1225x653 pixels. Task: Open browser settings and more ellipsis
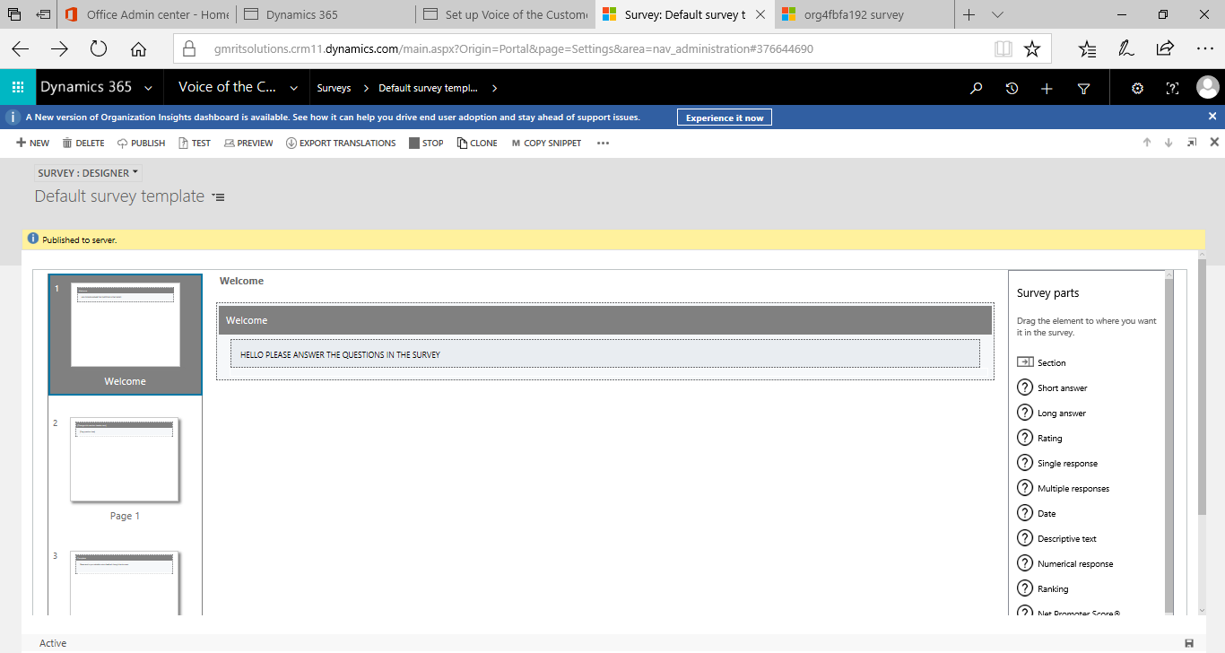tap(1204, 49)
